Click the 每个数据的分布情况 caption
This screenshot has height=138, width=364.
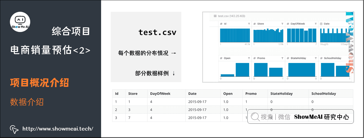click(x=143, y=53)
